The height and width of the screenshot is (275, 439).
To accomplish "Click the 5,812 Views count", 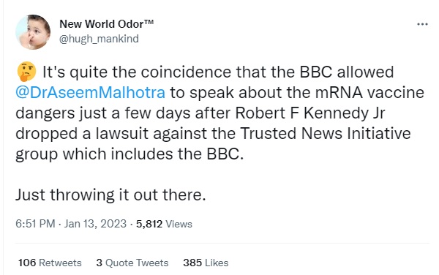I will [164, 224].
